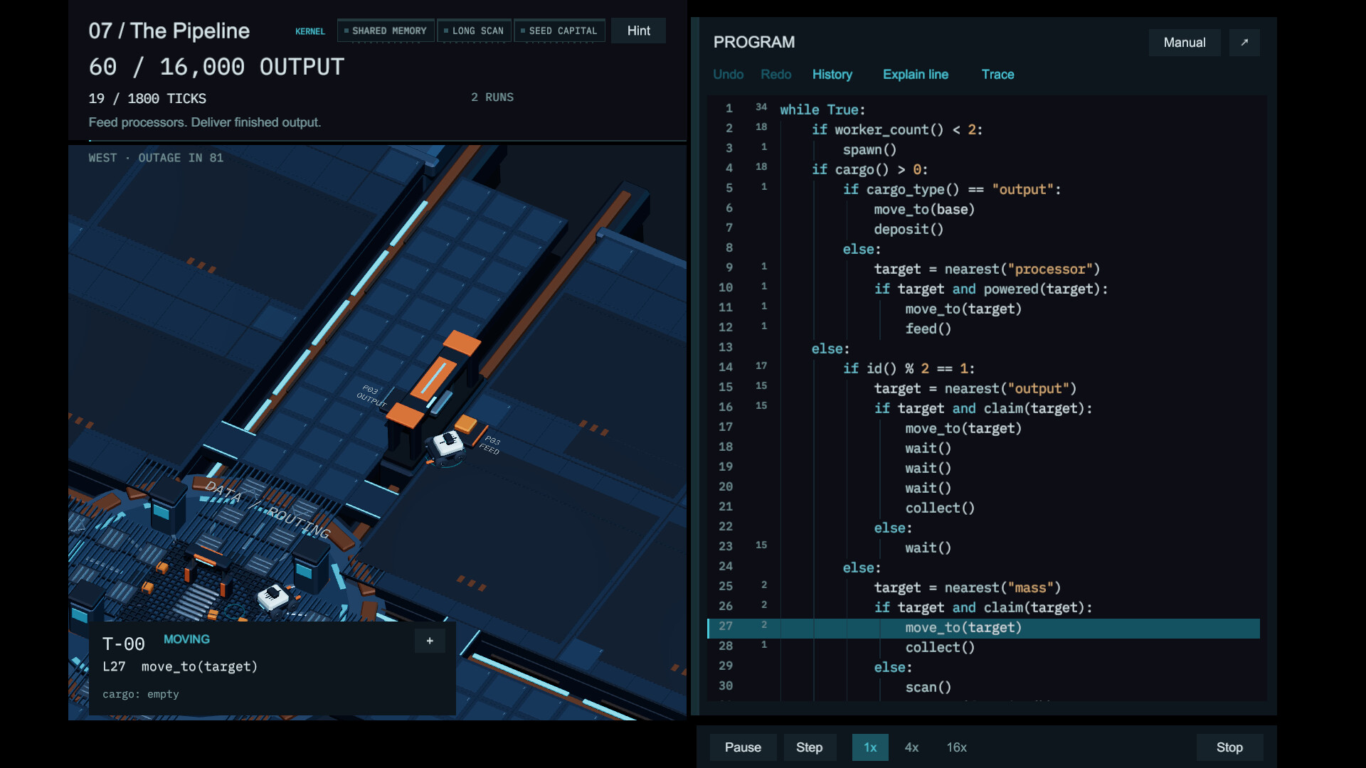Click code line 25 target = nearest("mass")
The image size is (1366, 768).
(968, 588)
